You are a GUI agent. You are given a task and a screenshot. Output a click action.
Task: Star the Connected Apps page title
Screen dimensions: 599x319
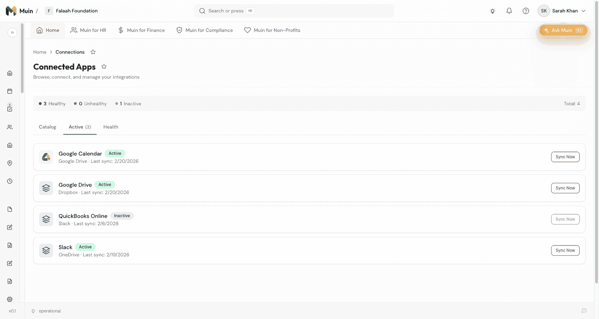coord(104,67)
